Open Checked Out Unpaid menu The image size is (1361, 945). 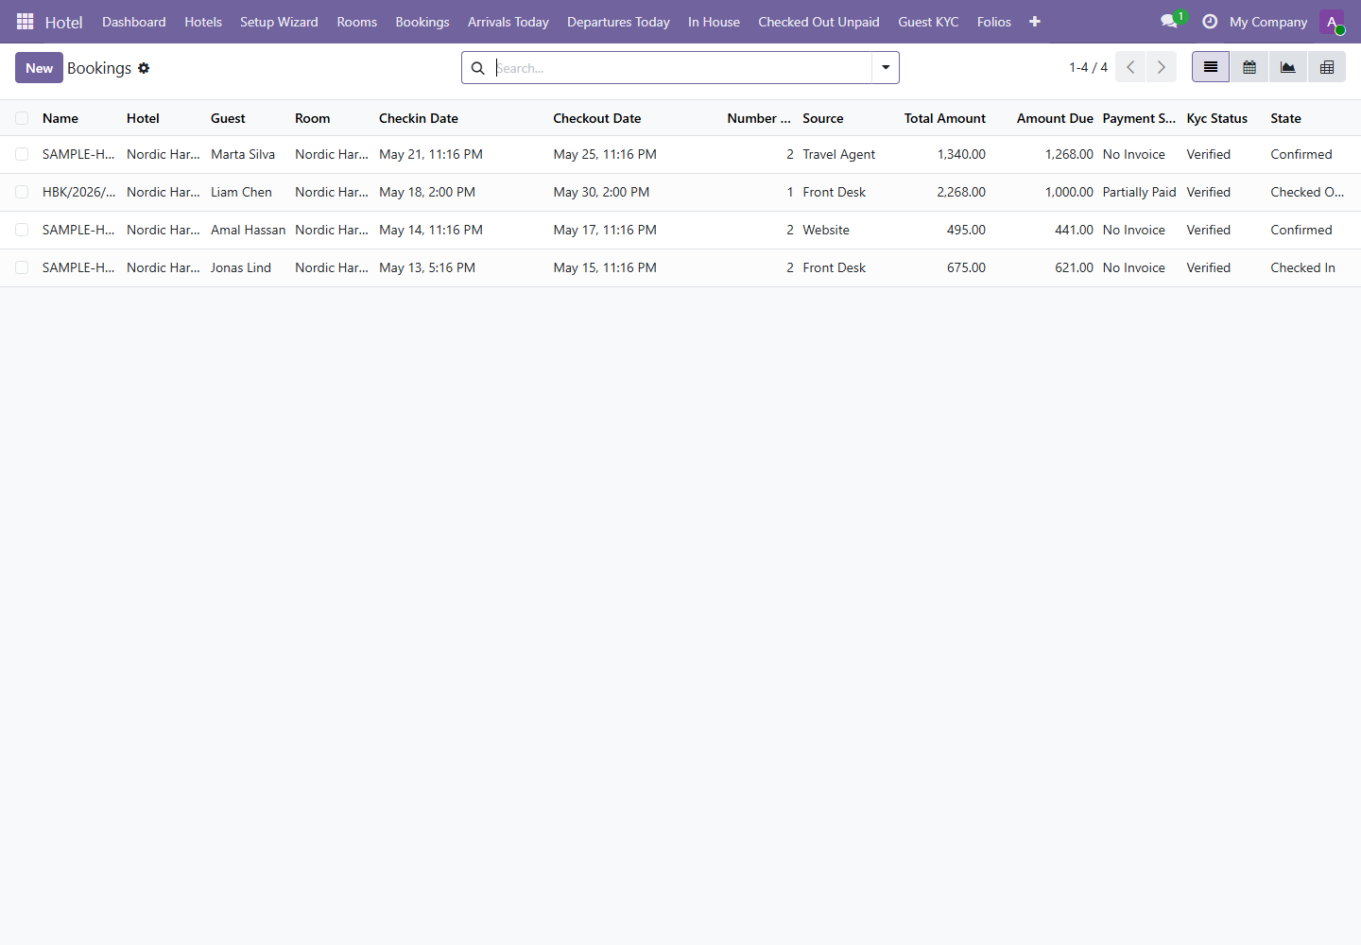coord(818,22)
